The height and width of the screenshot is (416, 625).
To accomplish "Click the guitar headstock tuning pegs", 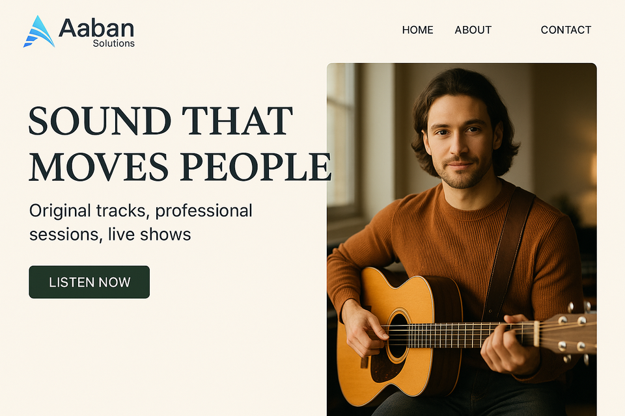I will click(574, 333).
